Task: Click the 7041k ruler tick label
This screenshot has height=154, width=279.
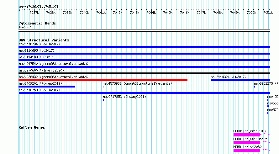Action: [x=101, y=13]
